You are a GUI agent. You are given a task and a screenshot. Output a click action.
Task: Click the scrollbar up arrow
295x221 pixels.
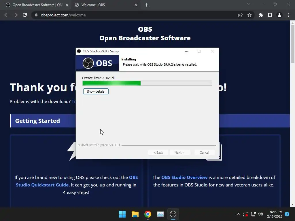(292, 23)
